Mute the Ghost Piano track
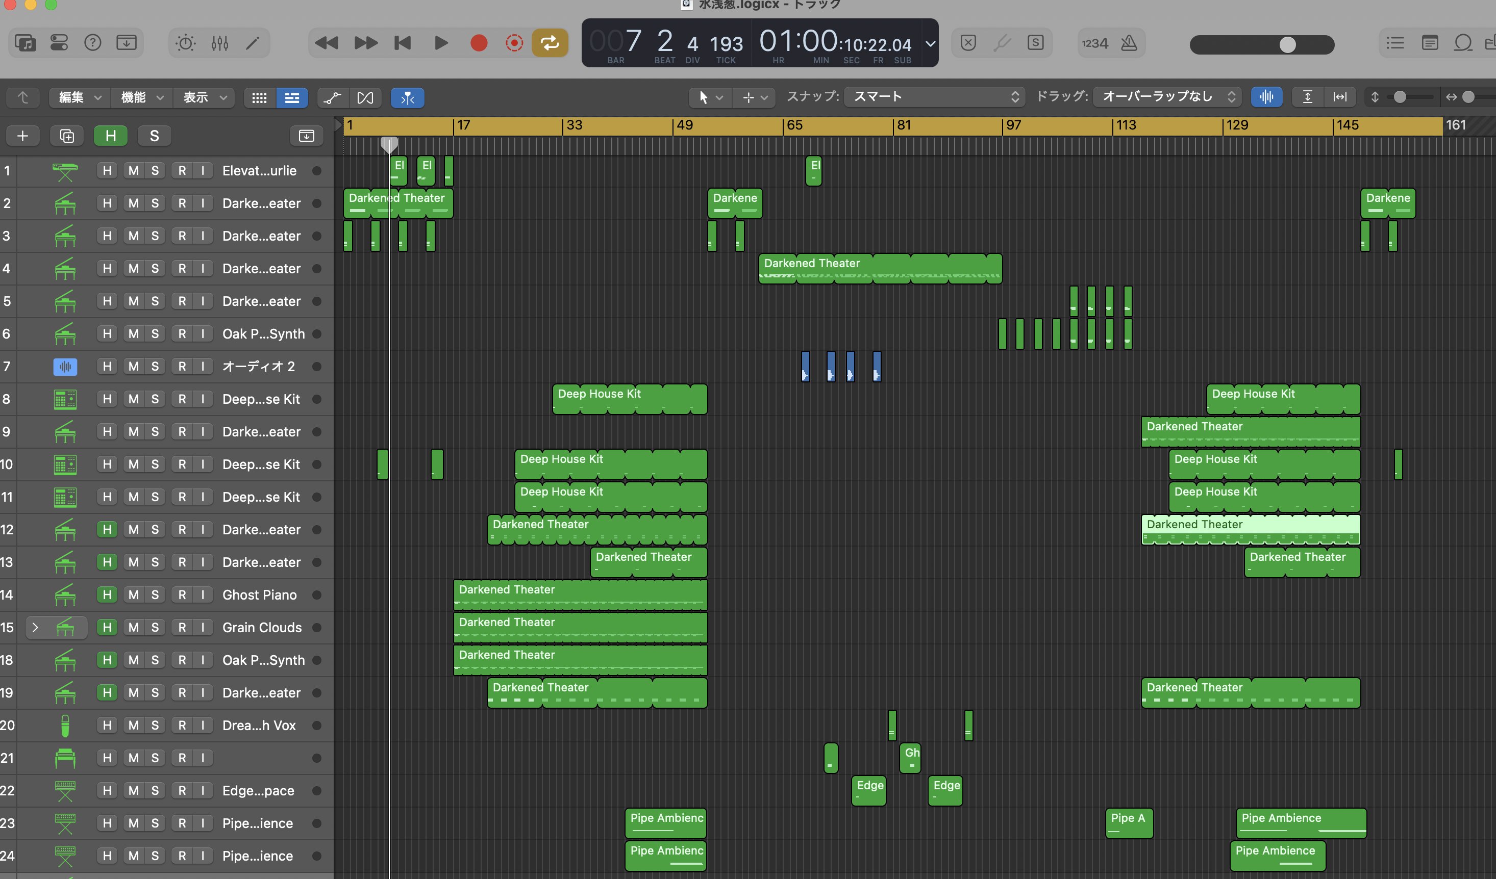 (134, 595)
